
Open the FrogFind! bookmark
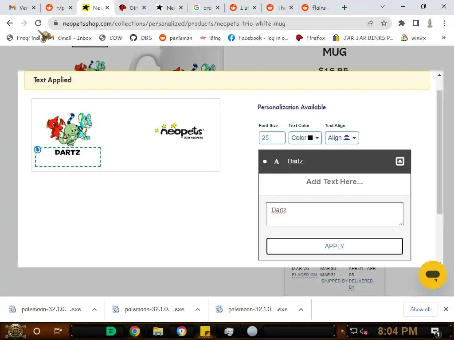pyautogui.click(x=24, y=38)
